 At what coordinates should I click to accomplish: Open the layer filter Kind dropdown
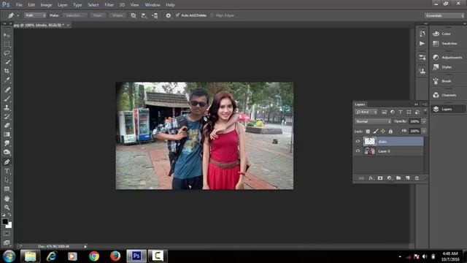(x=366, y=112)
